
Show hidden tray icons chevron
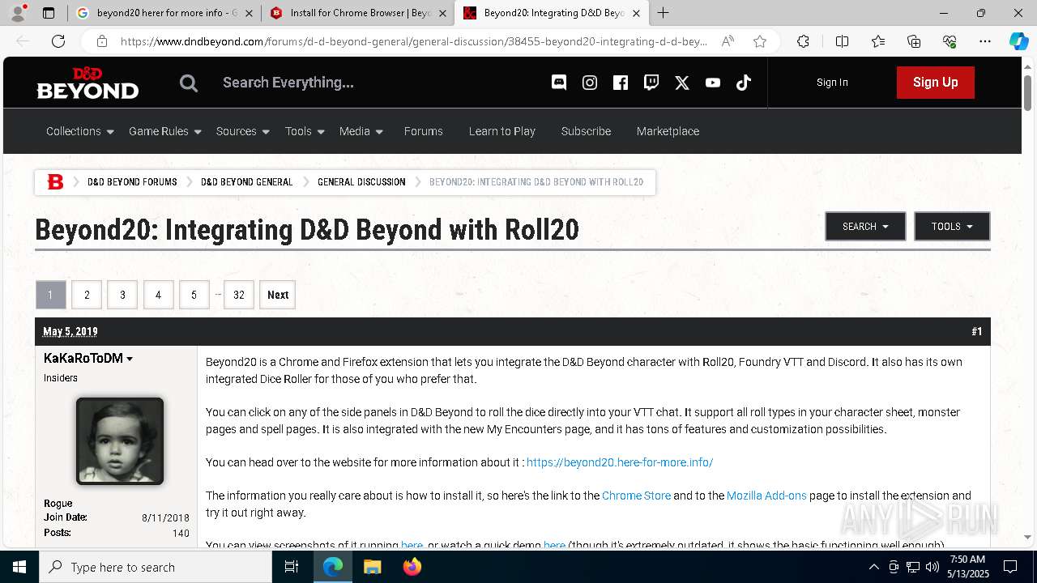(873, 567)
